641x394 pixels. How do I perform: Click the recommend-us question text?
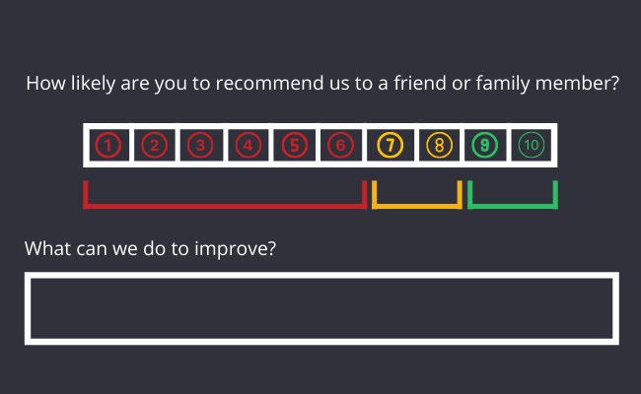point(321,84)
